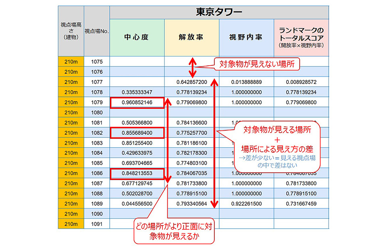Select viewpoint number 1075 cell
The image size is (387, 250).
tap(96, 61)
